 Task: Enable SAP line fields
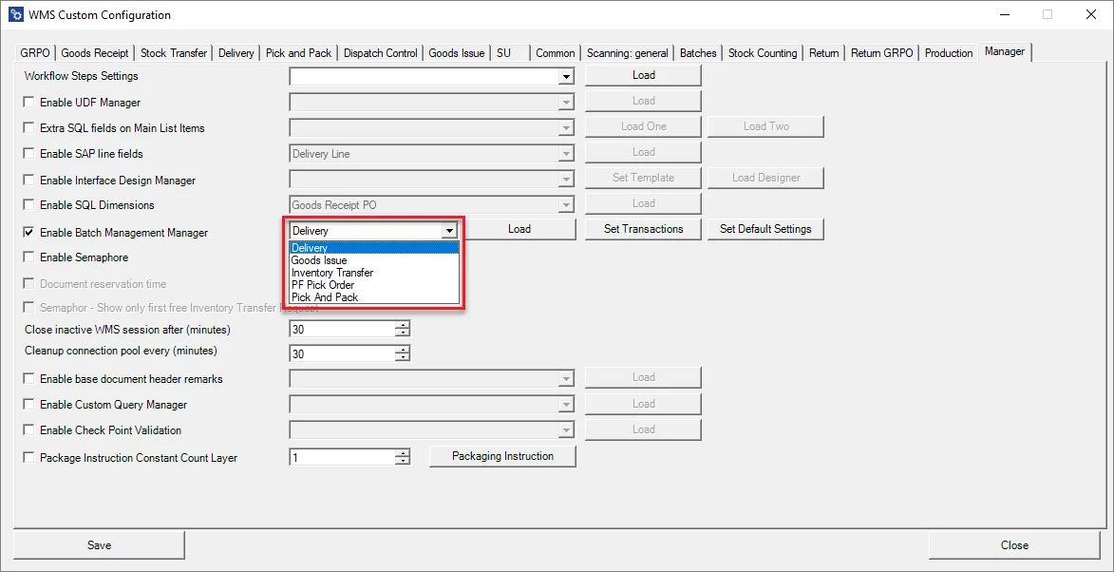coord(28,153)
